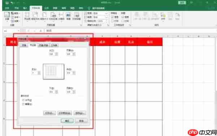Image resolution: width=217 pixels, height=136 pixels.
Task: Click the dialog Cancel button
Action: click(x=81, y=121)
